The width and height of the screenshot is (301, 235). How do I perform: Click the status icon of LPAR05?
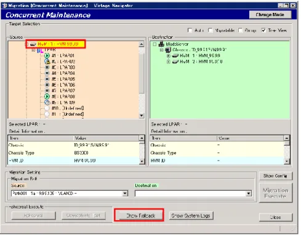[47, 79]
